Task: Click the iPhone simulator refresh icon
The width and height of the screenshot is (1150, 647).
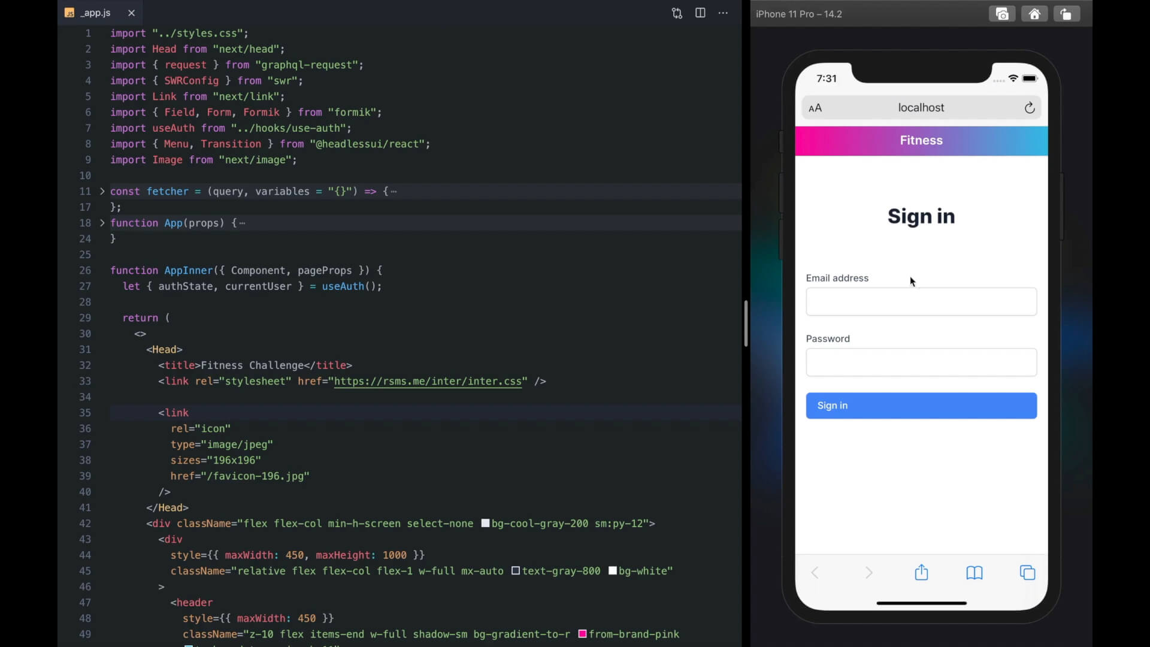Action: [x=1029, y=107]
